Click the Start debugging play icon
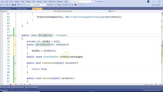Image resolution: width=163 pixels, height=92 pixels. tap(48, 5)
